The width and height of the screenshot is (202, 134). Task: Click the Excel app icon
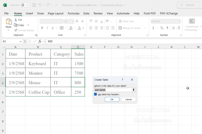point(5,5)
